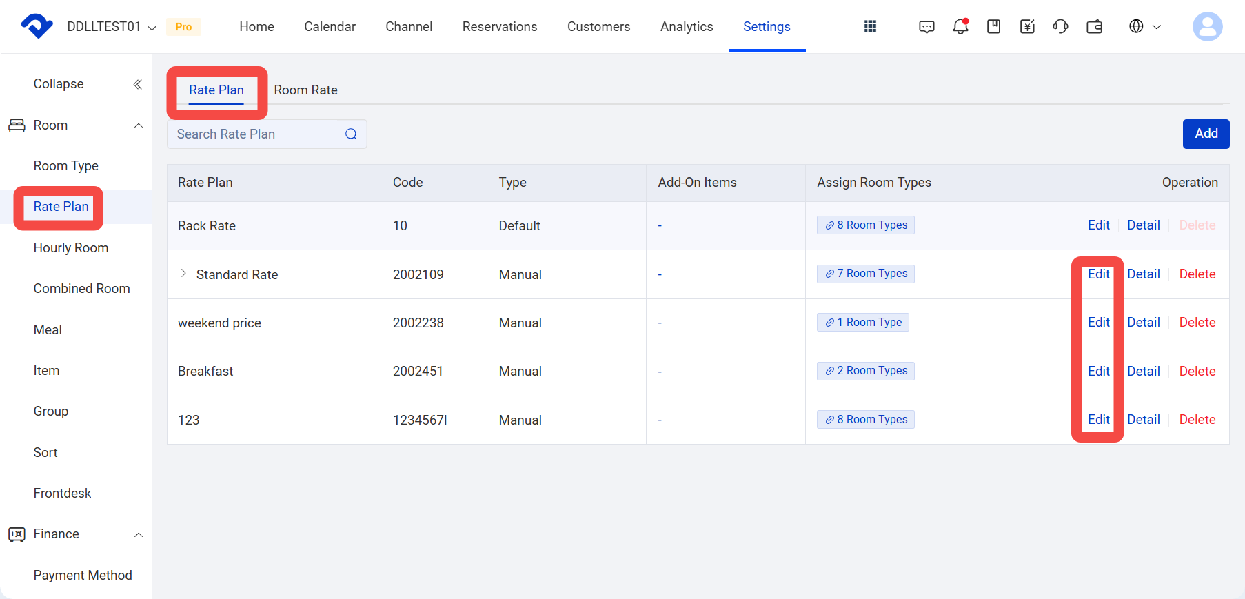This screenshot has width=1245, height=599.
Task: Open the Reservations menu
Action: coord(500,27)
